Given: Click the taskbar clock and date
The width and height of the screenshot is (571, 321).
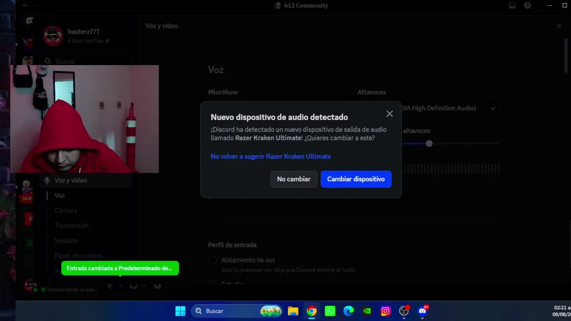Looking at the screenshot, I should tap(562, 311).
